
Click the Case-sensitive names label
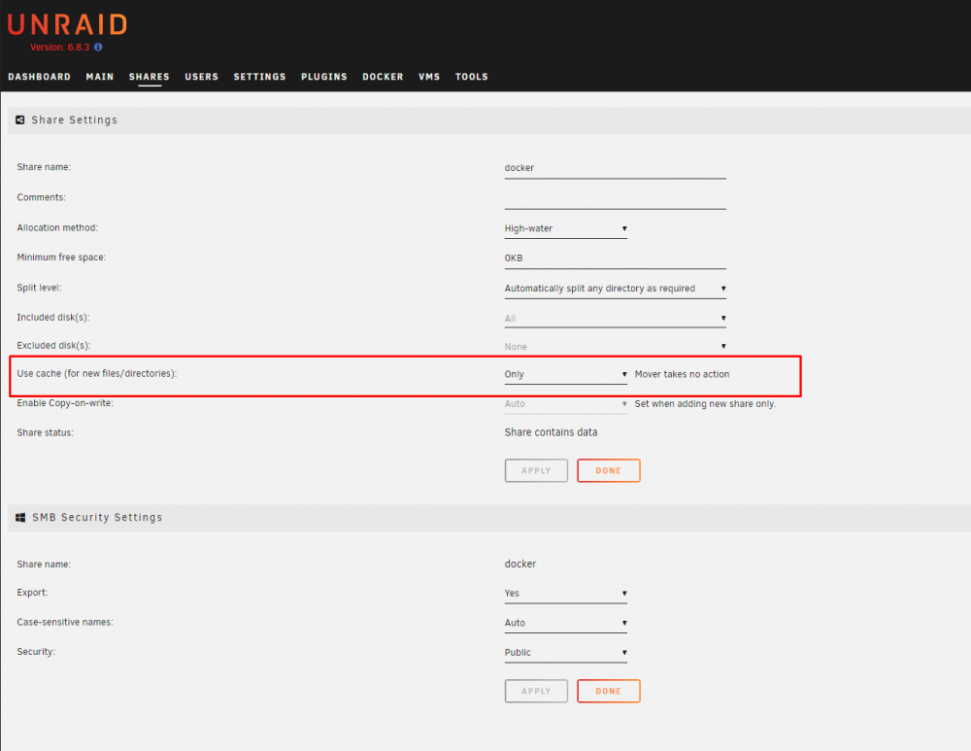65,622
